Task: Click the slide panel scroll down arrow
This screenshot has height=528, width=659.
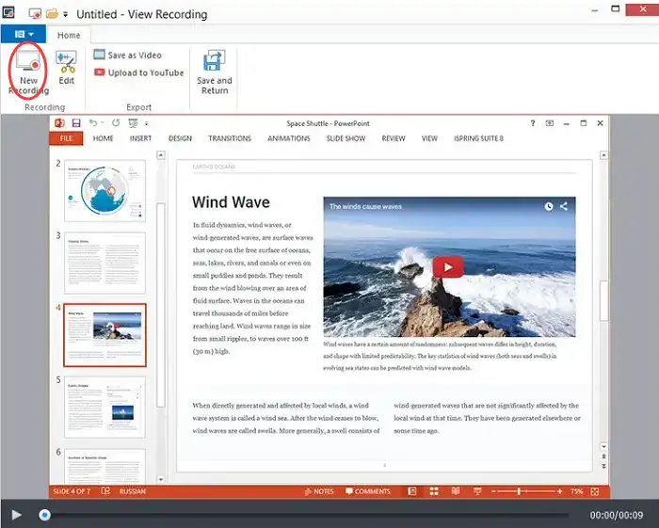Action: click(161, 479)
